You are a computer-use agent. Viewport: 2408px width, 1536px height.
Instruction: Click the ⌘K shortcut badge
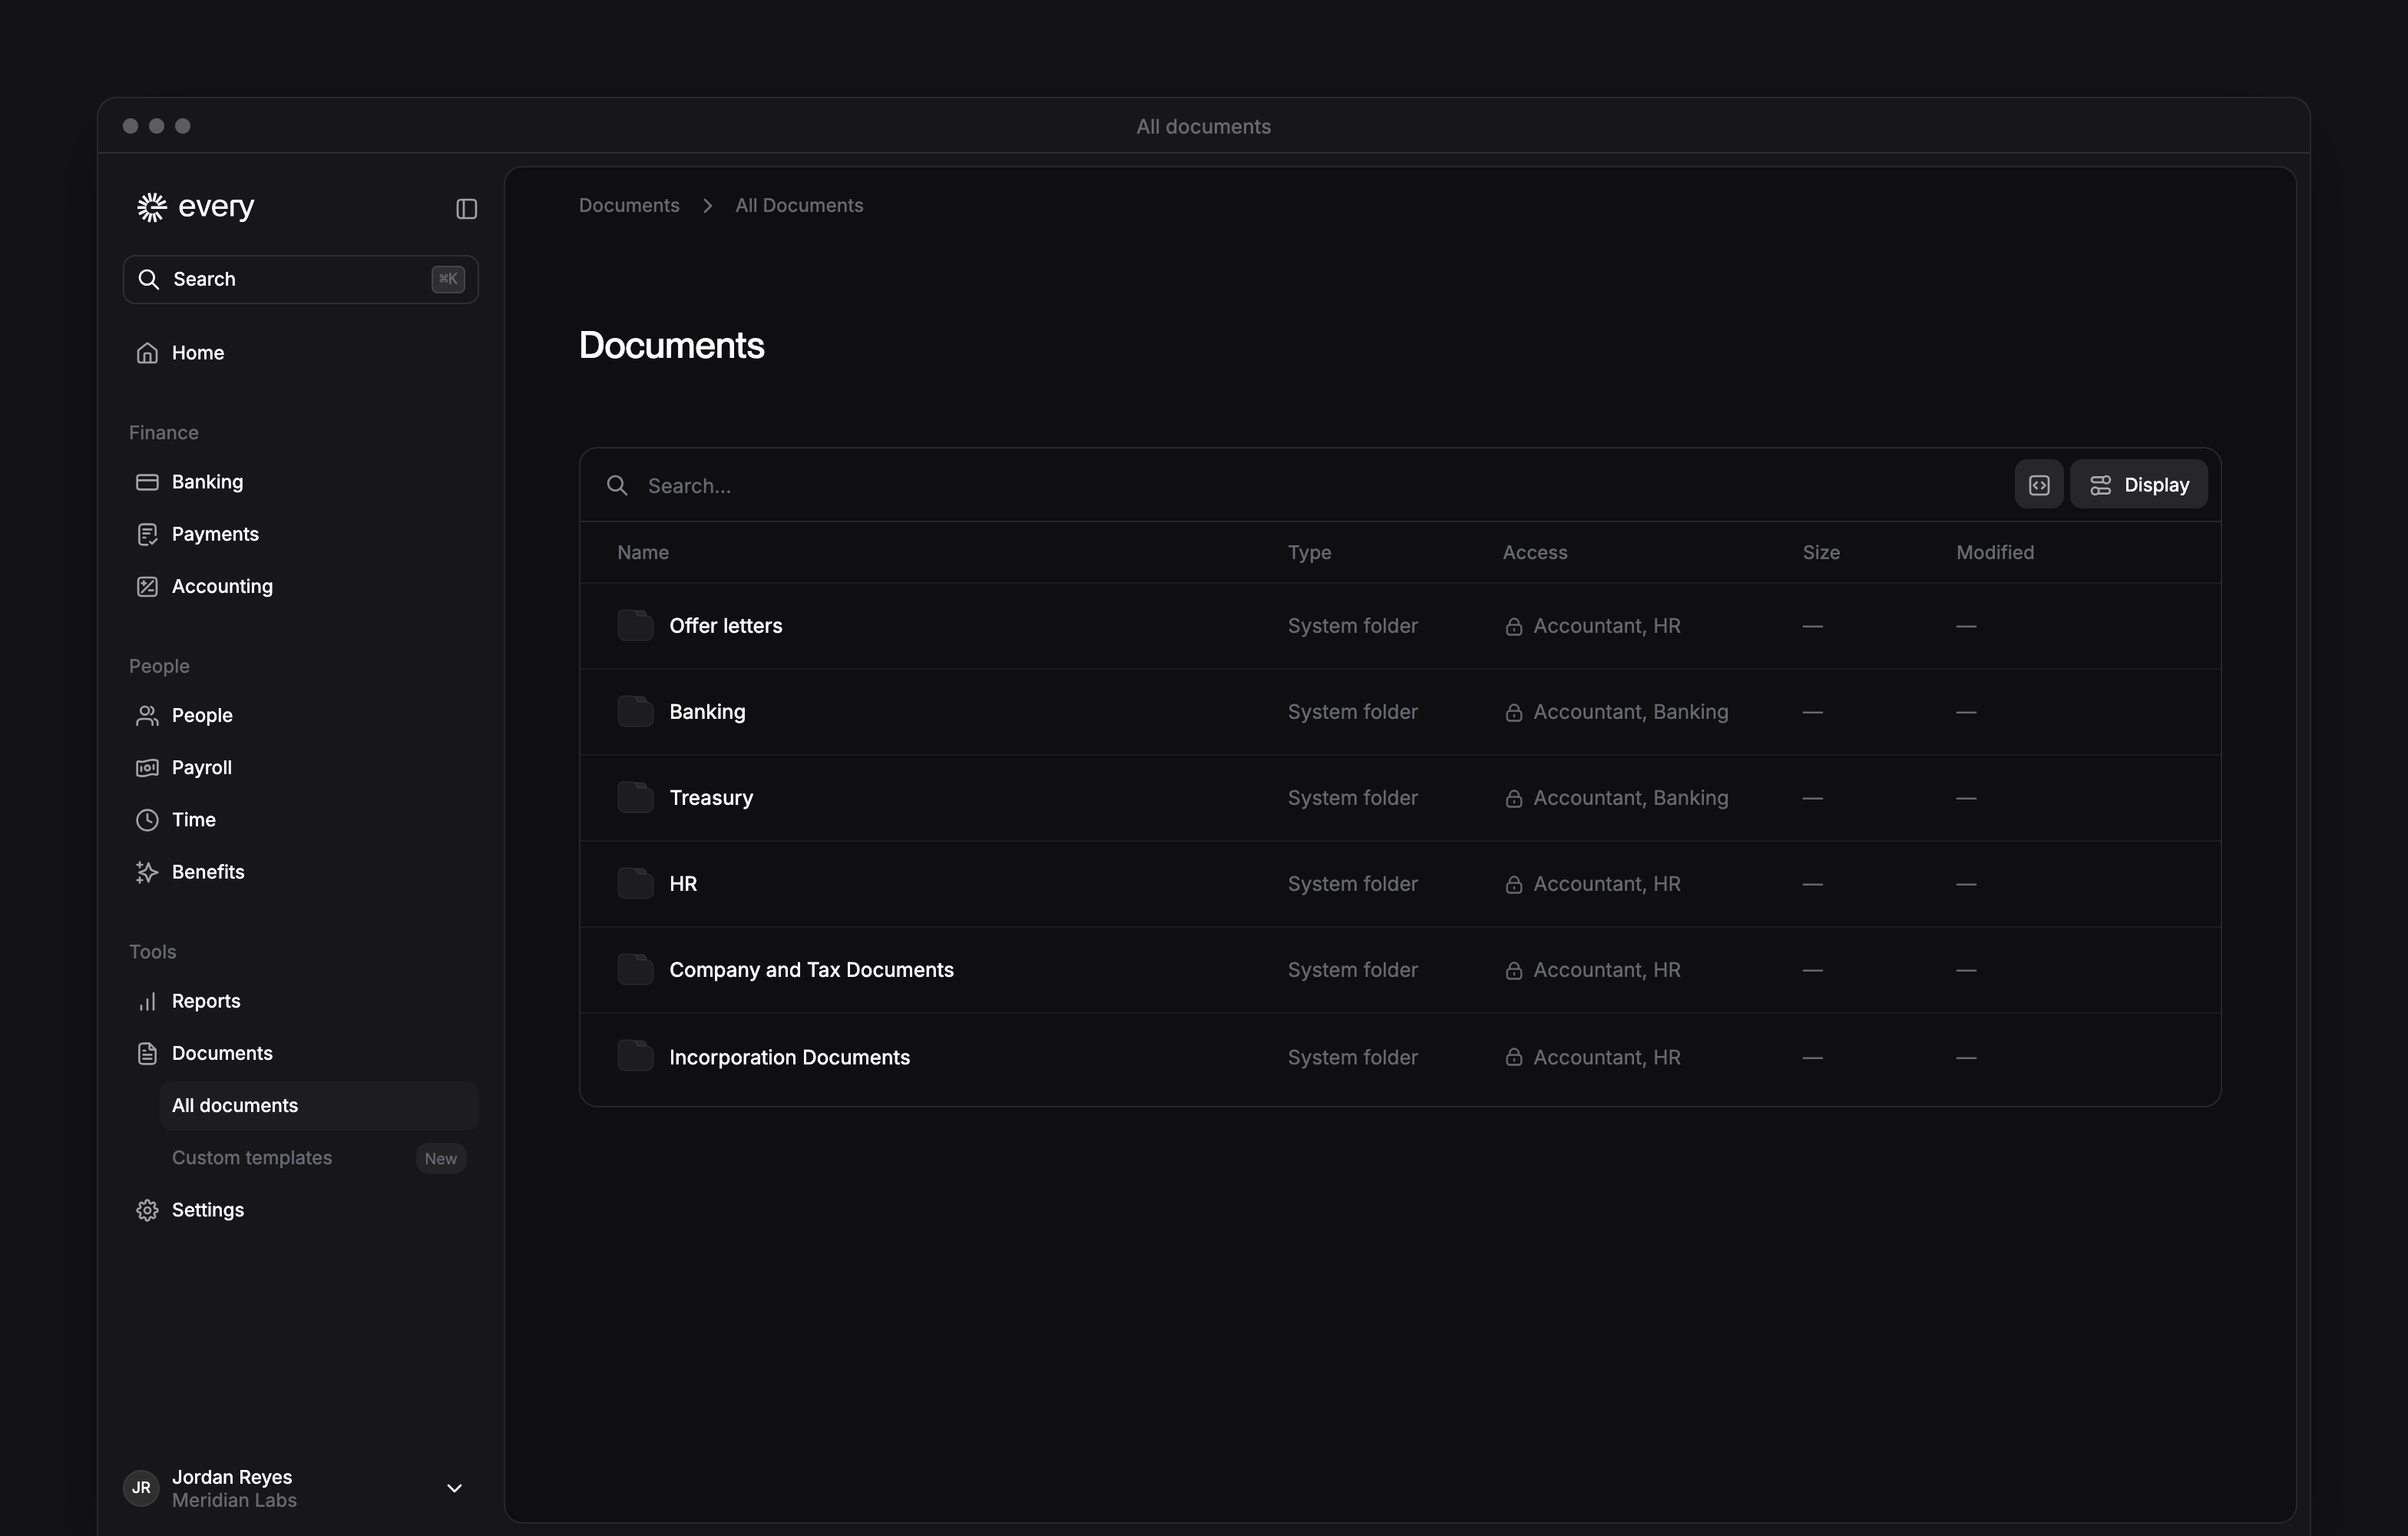click(448, 279)
